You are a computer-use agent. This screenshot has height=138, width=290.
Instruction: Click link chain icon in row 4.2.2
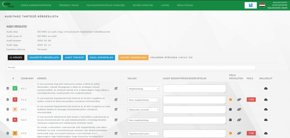point(239,109)
